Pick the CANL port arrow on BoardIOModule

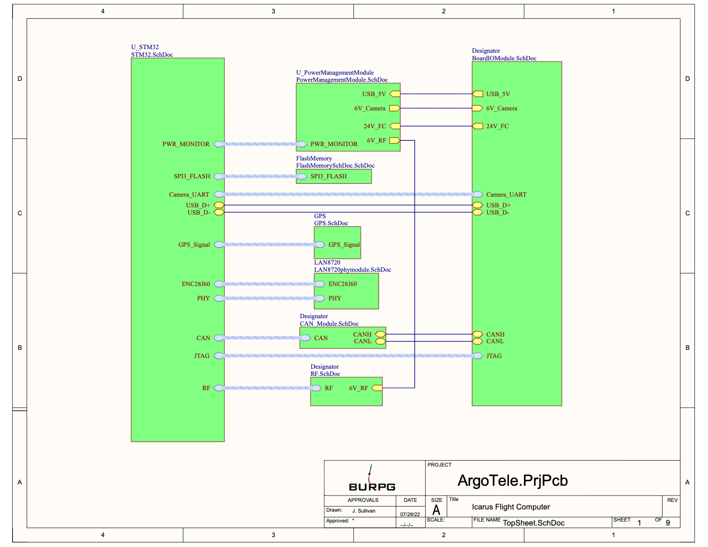click(x=478, y=341)
